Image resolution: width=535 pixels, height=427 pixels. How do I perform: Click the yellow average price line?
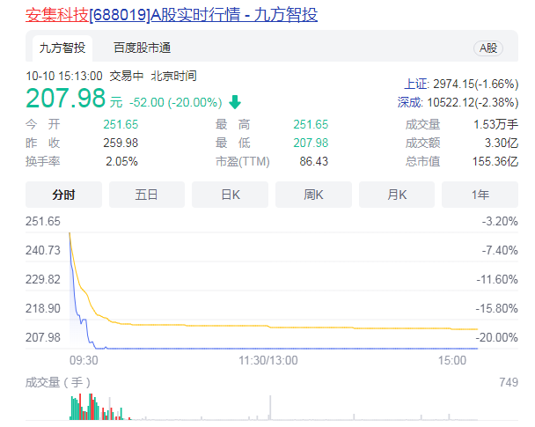point(264,325)
